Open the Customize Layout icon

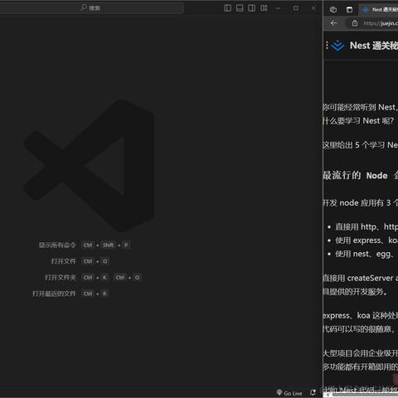pos(264,8)
